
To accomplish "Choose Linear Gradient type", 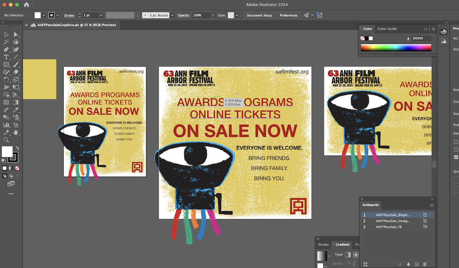I will (x=348, y=255).
